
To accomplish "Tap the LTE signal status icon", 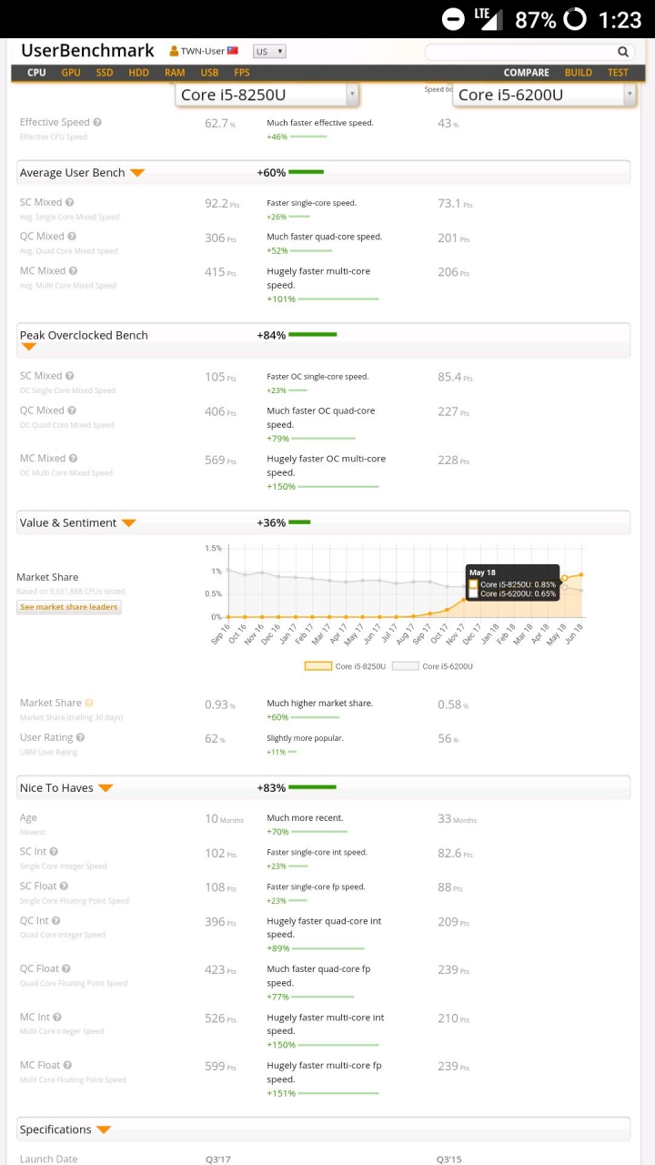I will (x=488, y=18).
